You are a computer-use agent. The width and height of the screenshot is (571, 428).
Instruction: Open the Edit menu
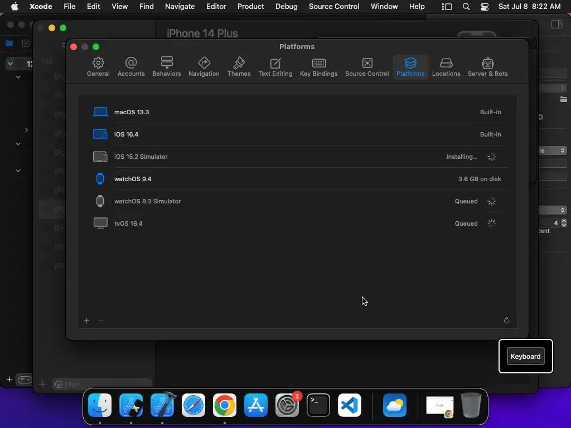93,7
